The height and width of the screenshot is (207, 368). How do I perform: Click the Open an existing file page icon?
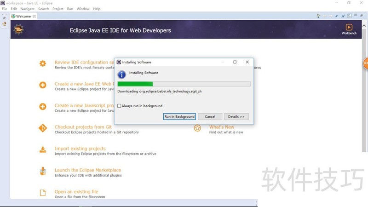[x=43, y=193]
